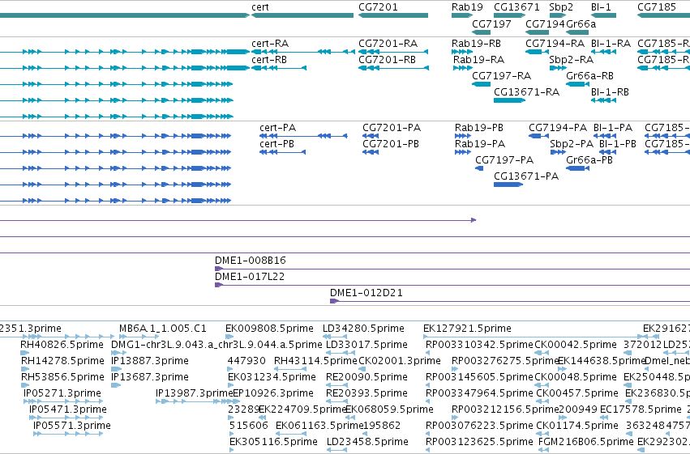Click the LD23458.5prime EST label
Screen dimensions: 690x454
point(368,442)
